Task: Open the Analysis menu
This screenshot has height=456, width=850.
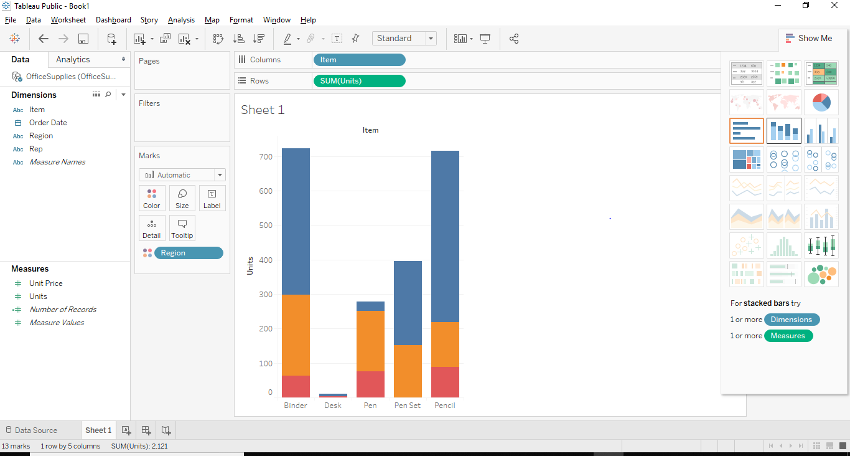Action: [x=181, y=19]
